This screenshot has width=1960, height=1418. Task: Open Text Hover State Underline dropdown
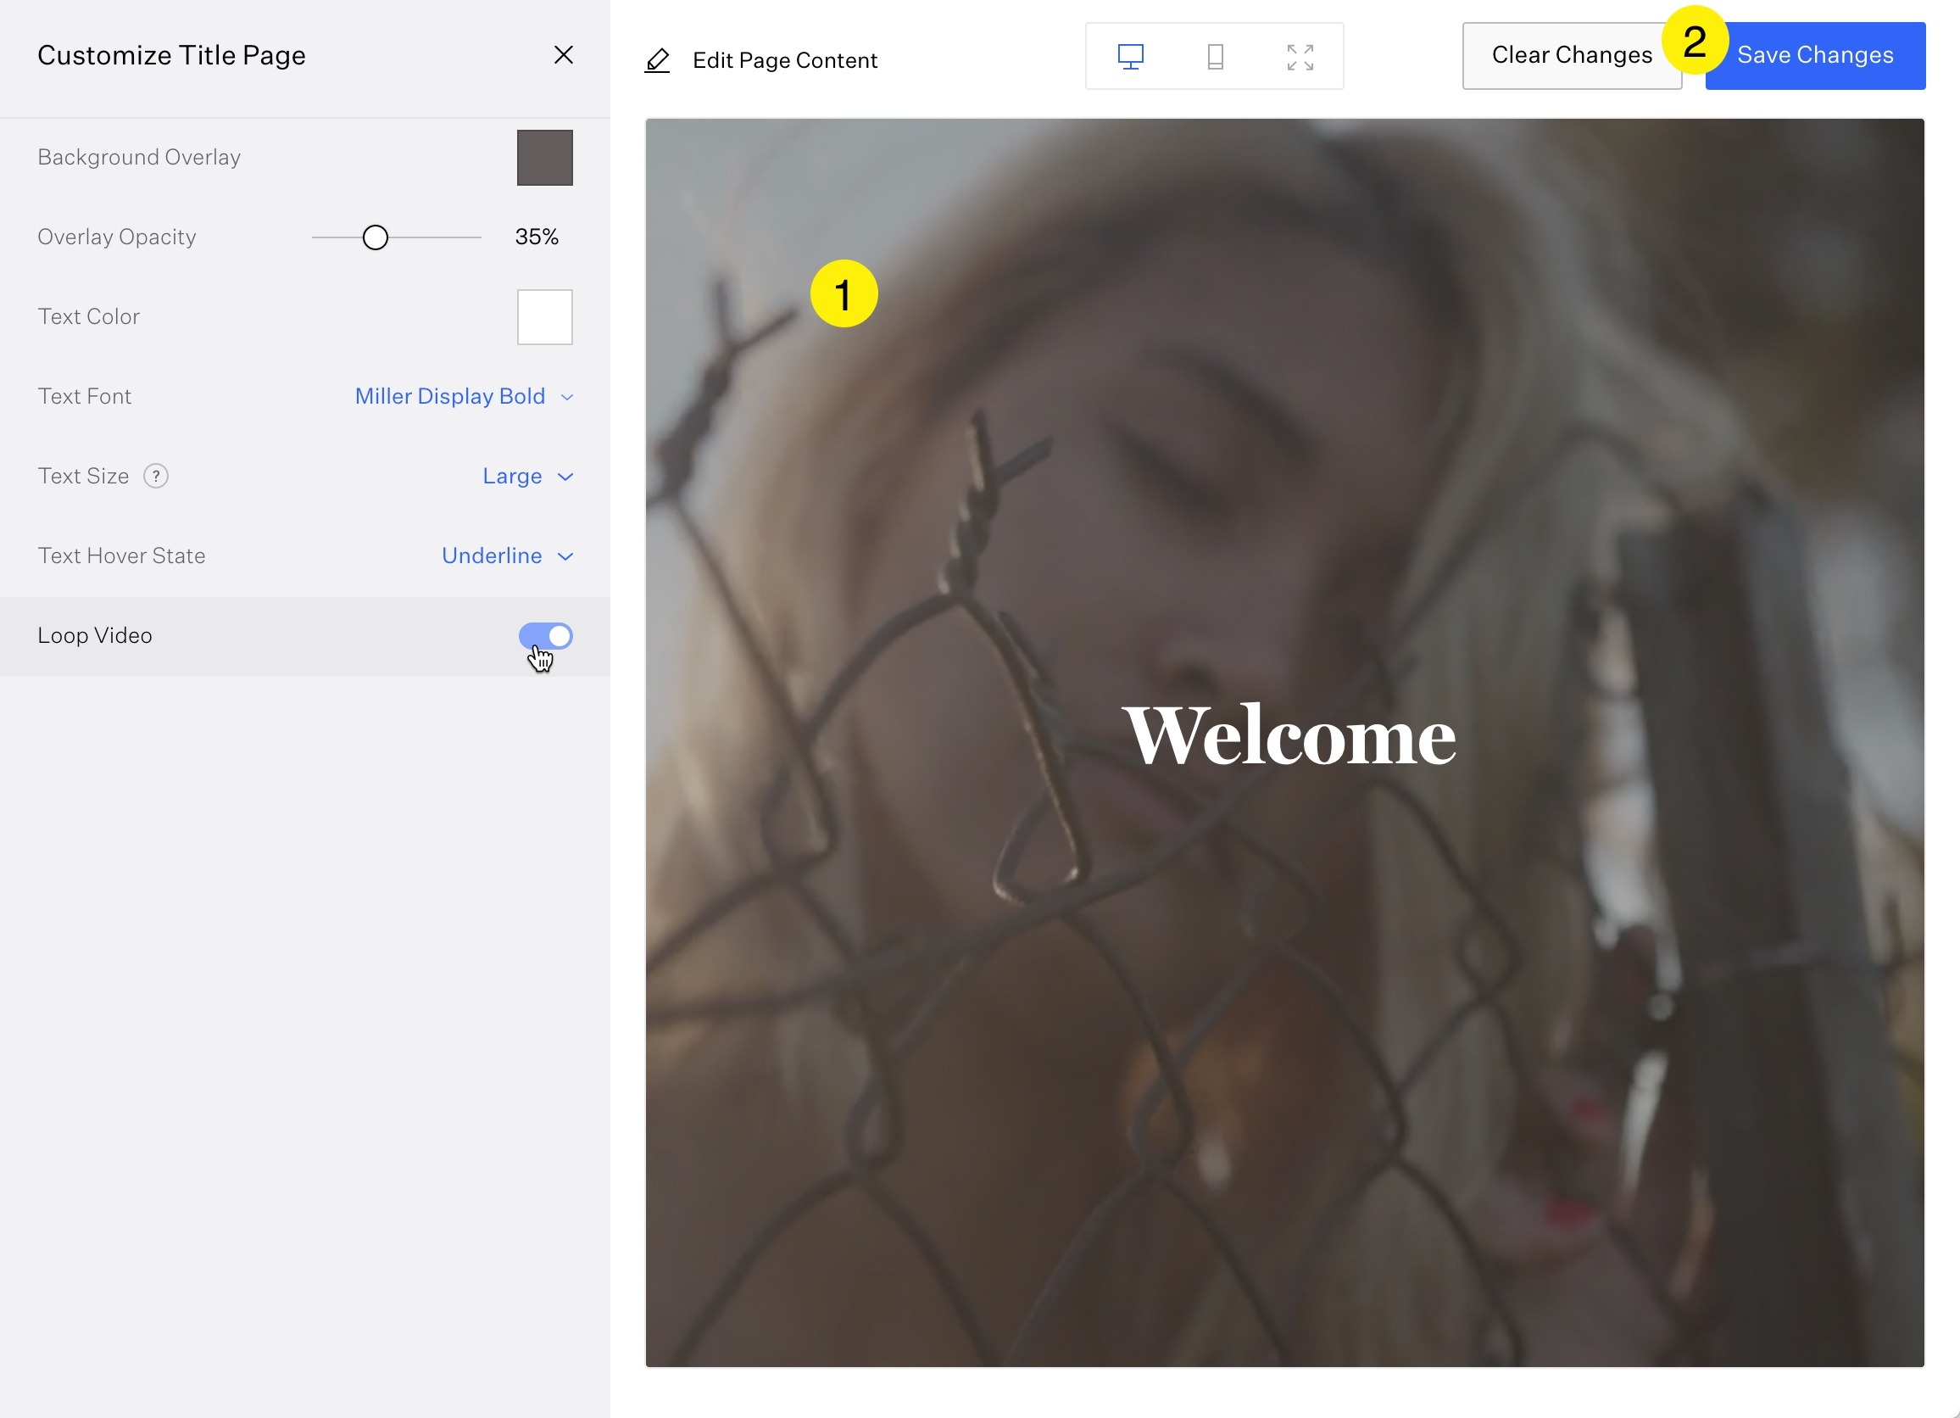coord(507,556)
